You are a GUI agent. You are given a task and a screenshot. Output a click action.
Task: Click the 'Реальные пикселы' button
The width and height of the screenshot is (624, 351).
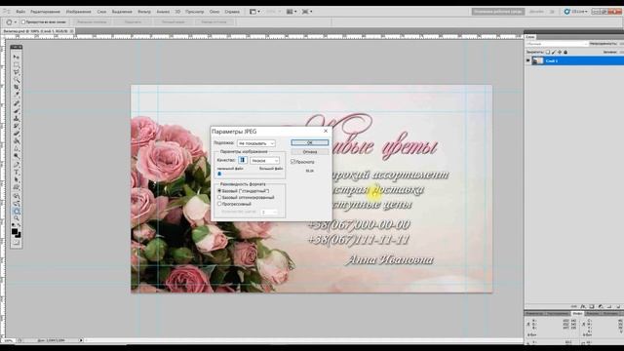tap(92, 22)
